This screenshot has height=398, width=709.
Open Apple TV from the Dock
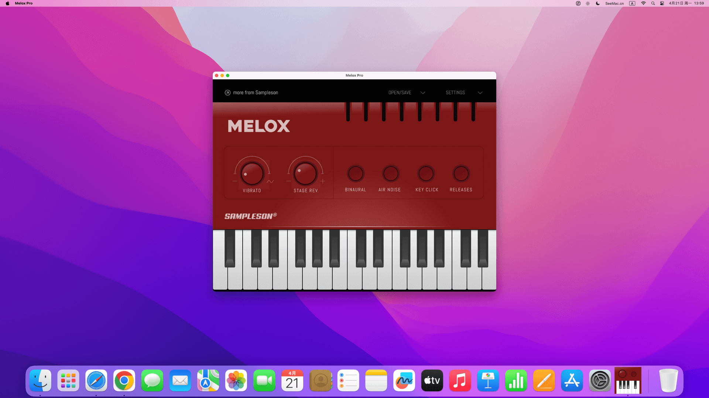pyautogui.click(x=432, y=380)
